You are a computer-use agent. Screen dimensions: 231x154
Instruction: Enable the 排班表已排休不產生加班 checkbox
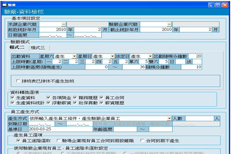pos(18,81)
